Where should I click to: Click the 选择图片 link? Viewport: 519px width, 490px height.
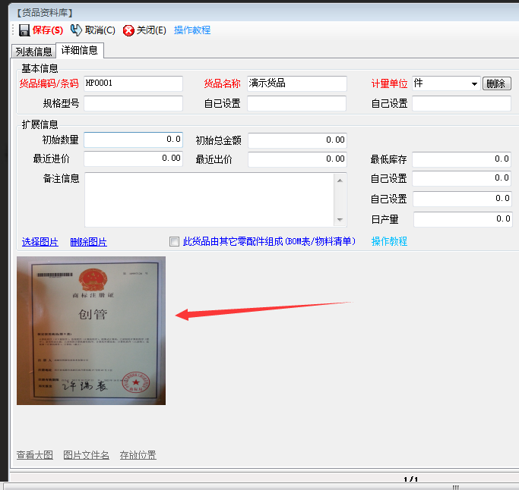tap(40, 242)
